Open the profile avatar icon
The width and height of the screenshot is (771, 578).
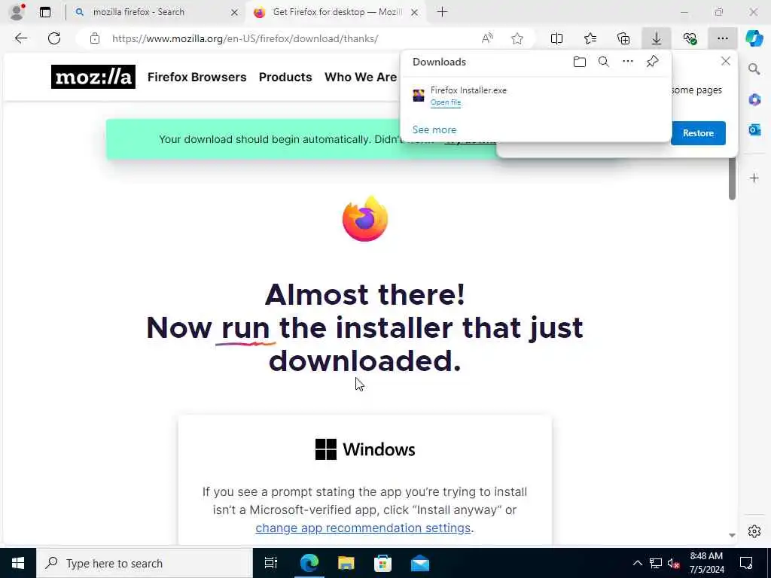click(x=17, y=12)
